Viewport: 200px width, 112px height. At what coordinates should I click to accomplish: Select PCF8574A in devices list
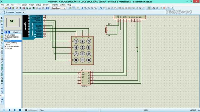click(8, 49)
